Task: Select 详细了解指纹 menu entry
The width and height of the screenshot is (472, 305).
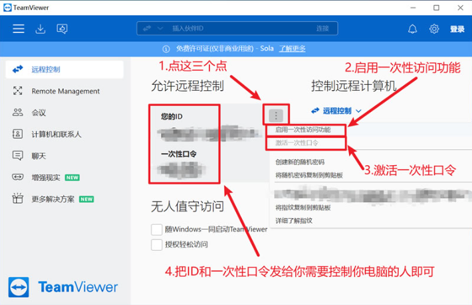Action: coord(294,221)
